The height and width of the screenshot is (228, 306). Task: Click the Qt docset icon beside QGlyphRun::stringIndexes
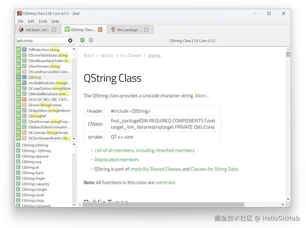(x=18, y=110)
